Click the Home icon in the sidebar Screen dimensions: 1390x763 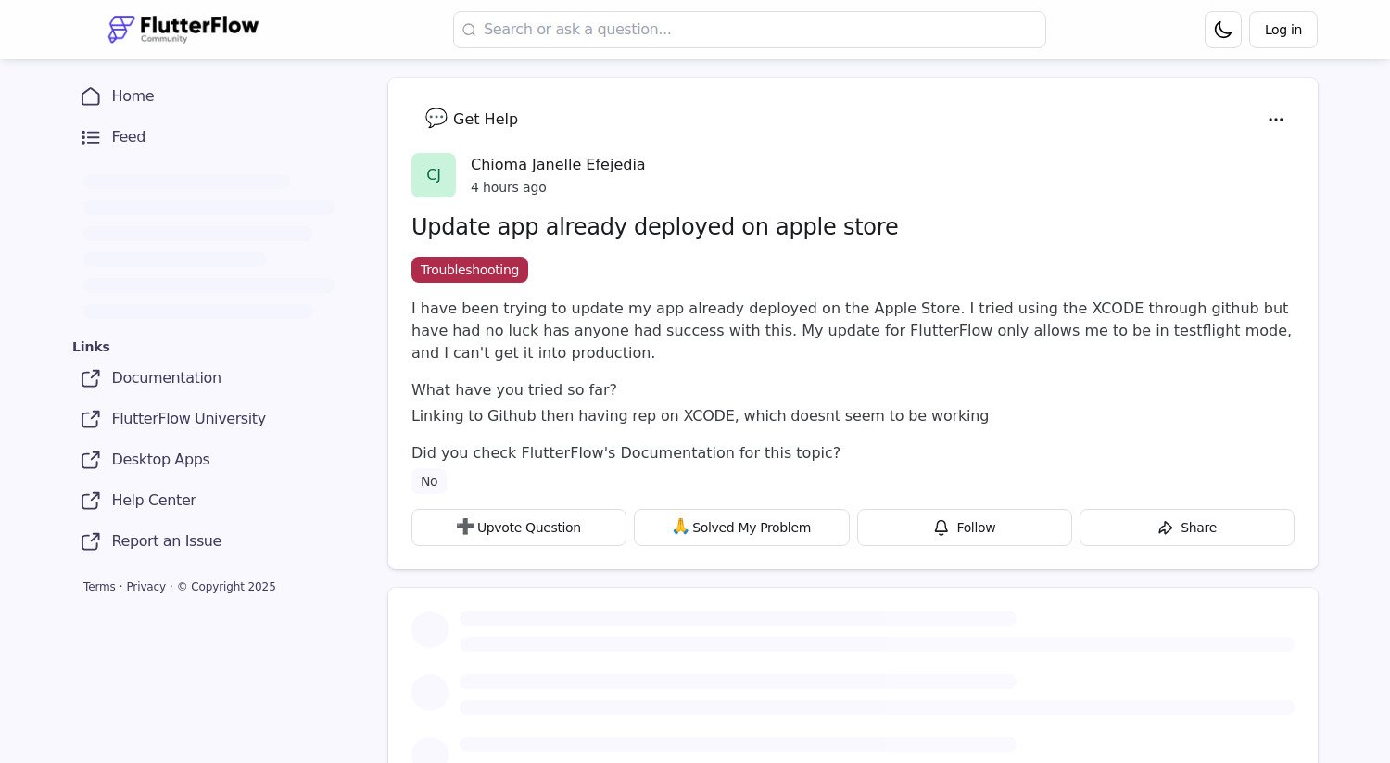coord(90,95)
